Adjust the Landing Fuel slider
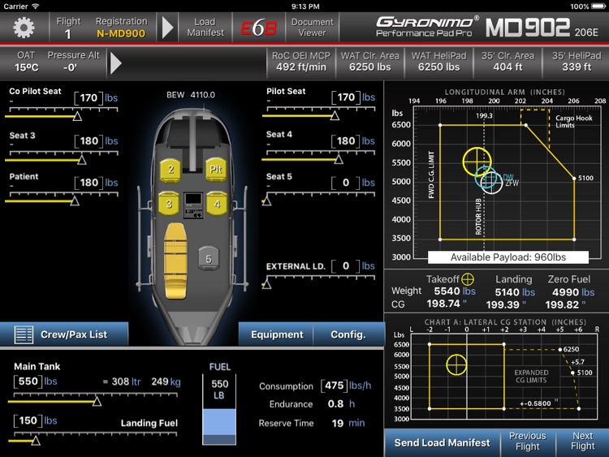The height and width of the screenshot is (457, 609). (36, 441)
